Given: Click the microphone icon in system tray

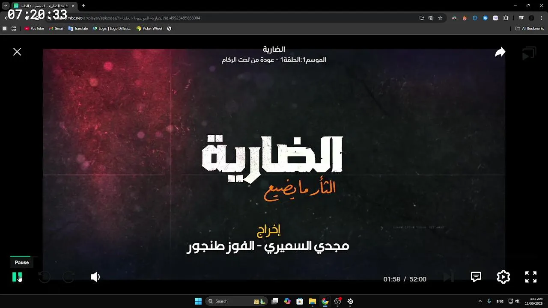Looking at the screenshot, I should point(489,301).
